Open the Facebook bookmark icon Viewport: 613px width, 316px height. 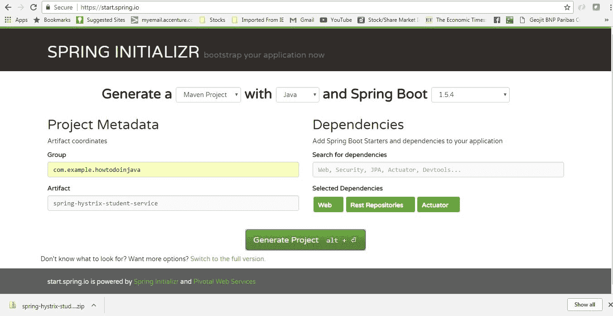(497, 20)
